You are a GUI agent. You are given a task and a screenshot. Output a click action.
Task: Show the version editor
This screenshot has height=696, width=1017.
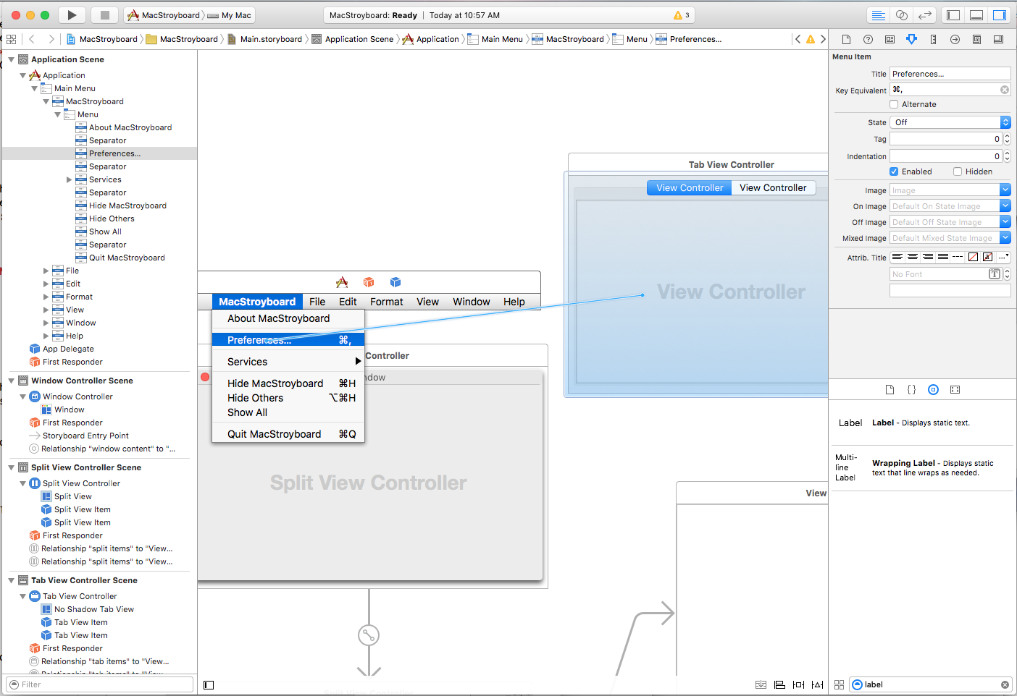(925, 15)
